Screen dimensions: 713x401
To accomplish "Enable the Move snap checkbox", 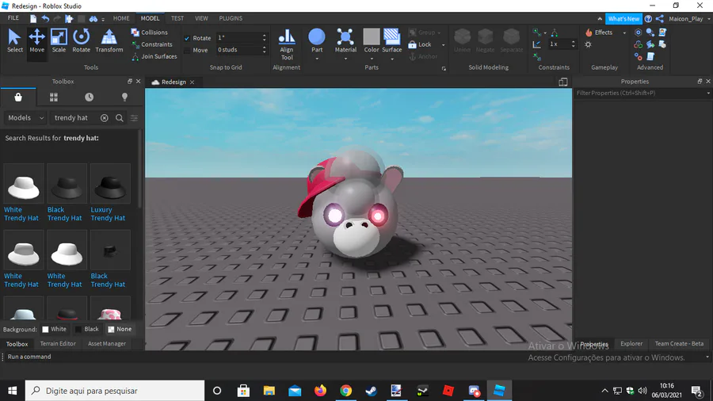I will click(187, 50).
